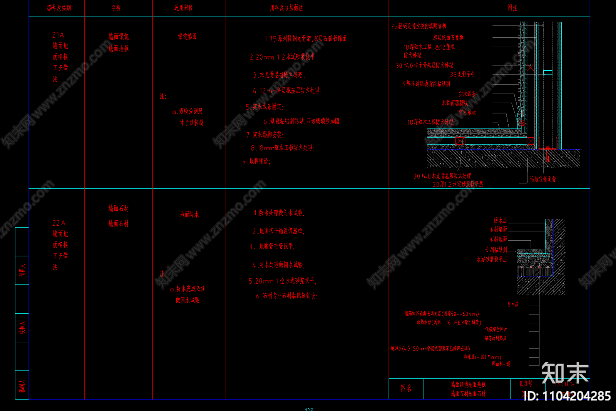Click the '墙面石材地面石材' title block text
Screen dimensions: 616x411
468,394
